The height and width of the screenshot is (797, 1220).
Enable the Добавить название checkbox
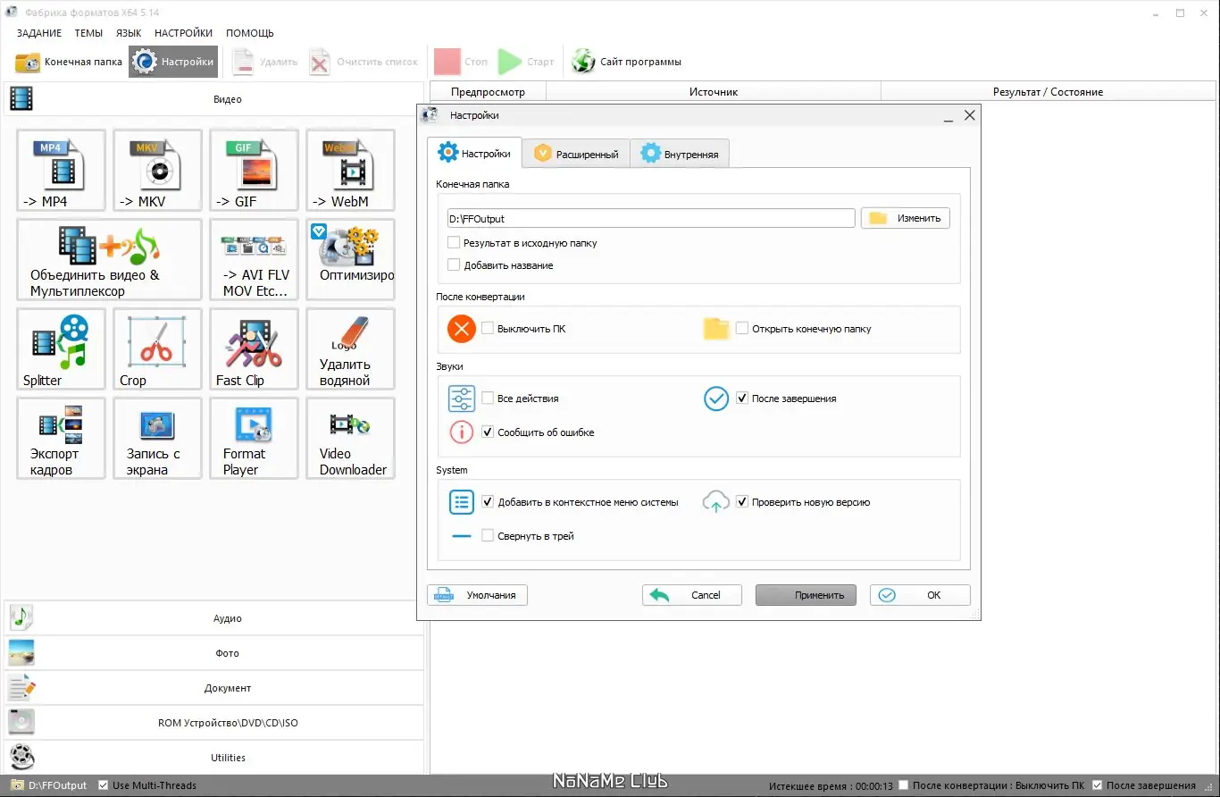coord(454,265)
